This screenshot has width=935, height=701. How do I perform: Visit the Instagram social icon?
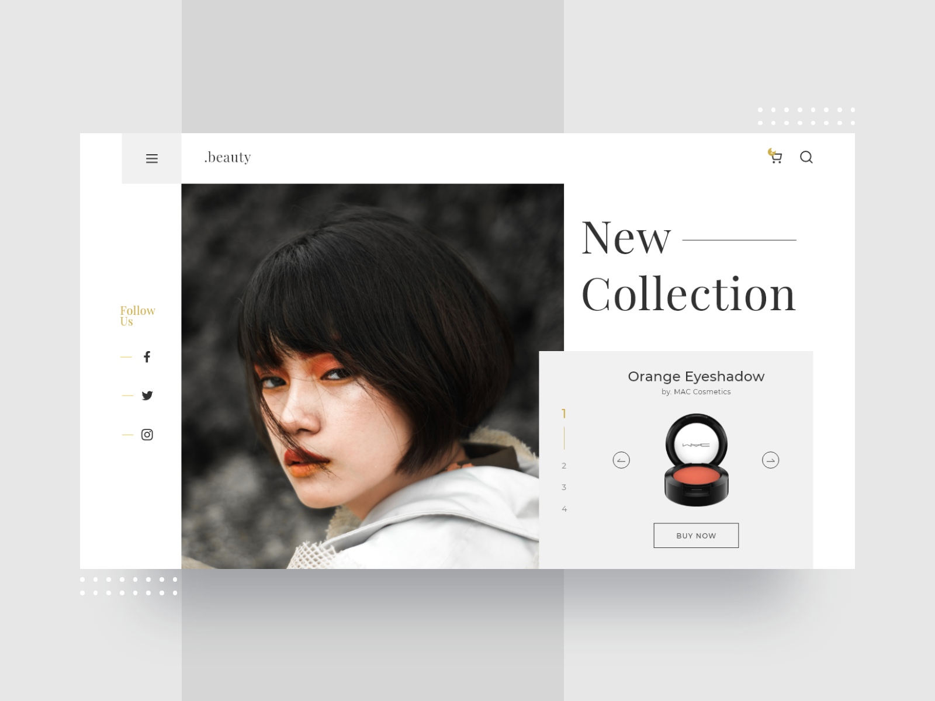point(147,435)
